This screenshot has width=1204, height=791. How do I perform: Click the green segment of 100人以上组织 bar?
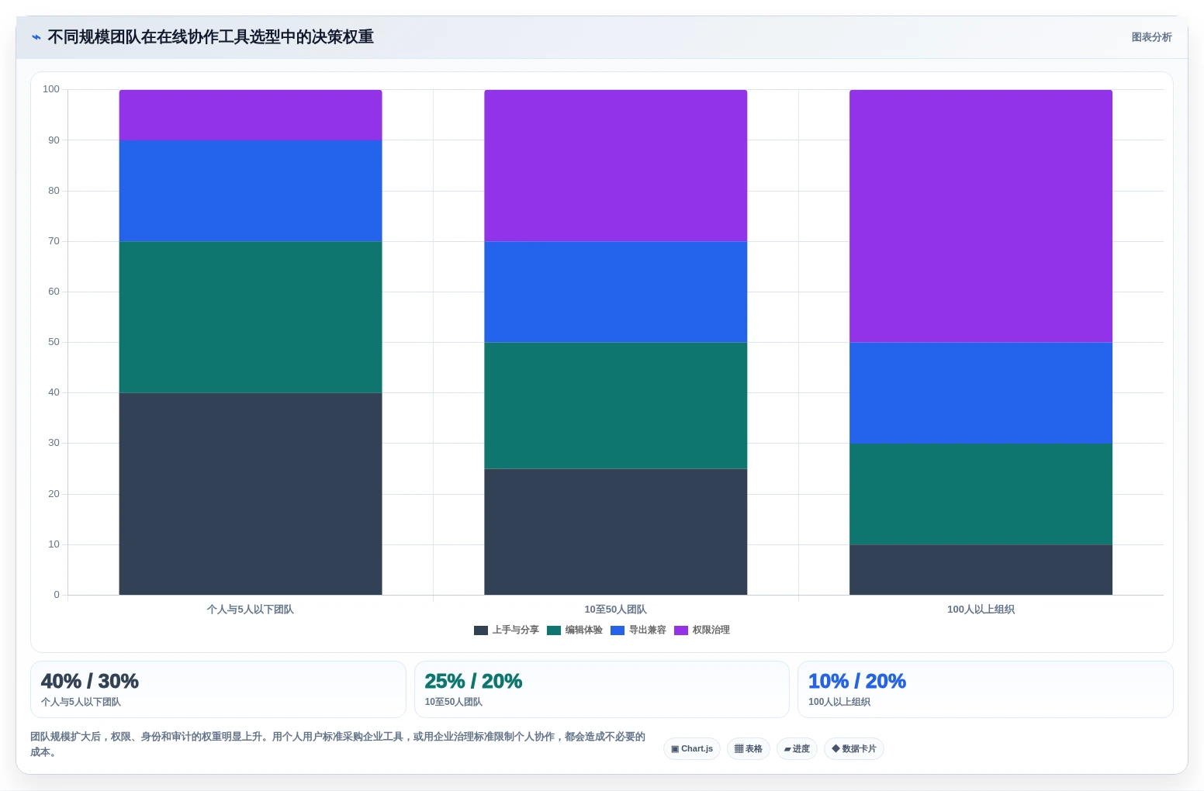(981, 494)
